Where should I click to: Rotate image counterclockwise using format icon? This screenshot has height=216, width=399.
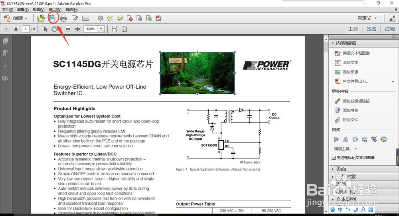point(355,139)
